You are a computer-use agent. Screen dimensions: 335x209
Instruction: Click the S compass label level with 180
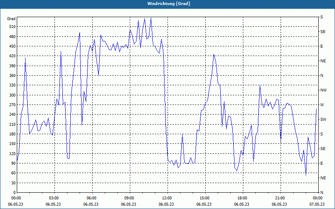322,134
